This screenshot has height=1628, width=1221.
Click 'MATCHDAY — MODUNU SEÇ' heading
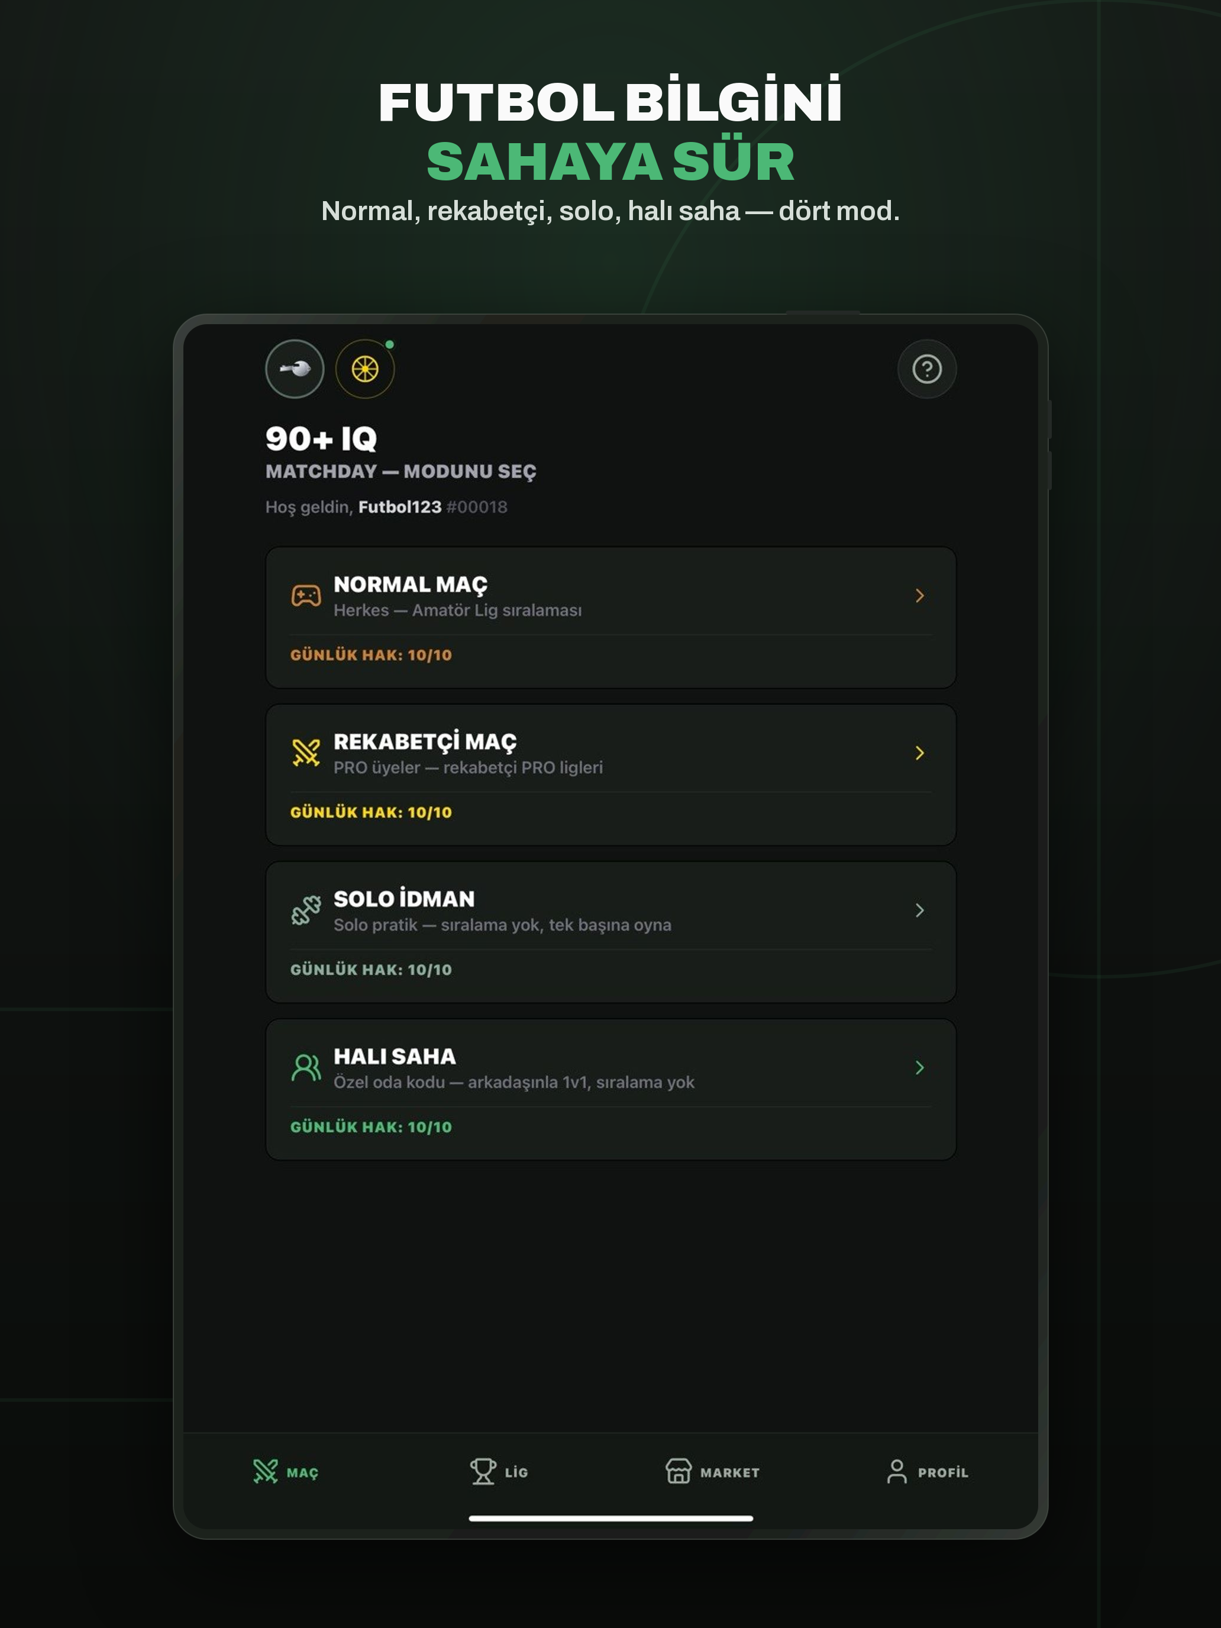point(400,471)
